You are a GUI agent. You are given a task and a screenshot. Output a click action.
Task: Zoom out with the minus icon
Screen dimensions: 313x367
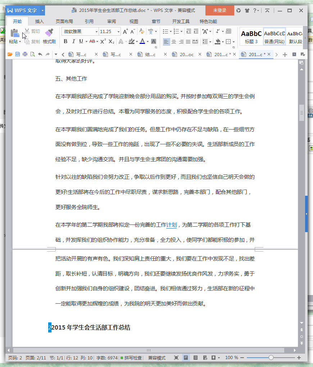242,358
